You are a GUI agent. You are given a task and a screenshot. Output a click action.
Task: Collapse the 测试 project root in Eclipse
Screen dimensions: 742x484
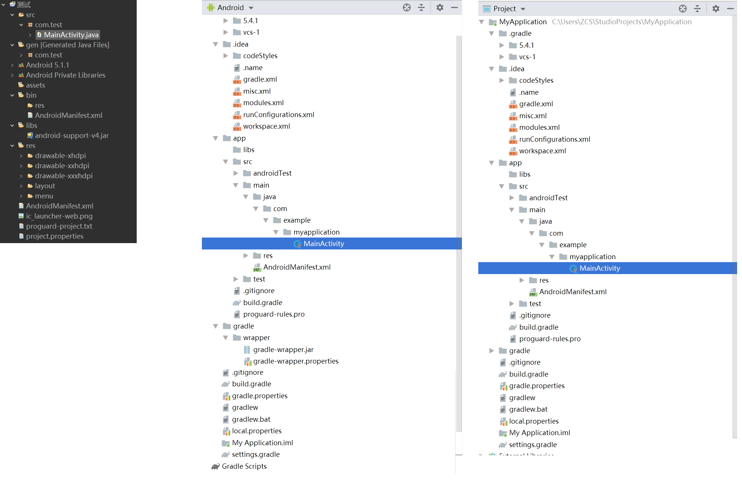point(3,4)
